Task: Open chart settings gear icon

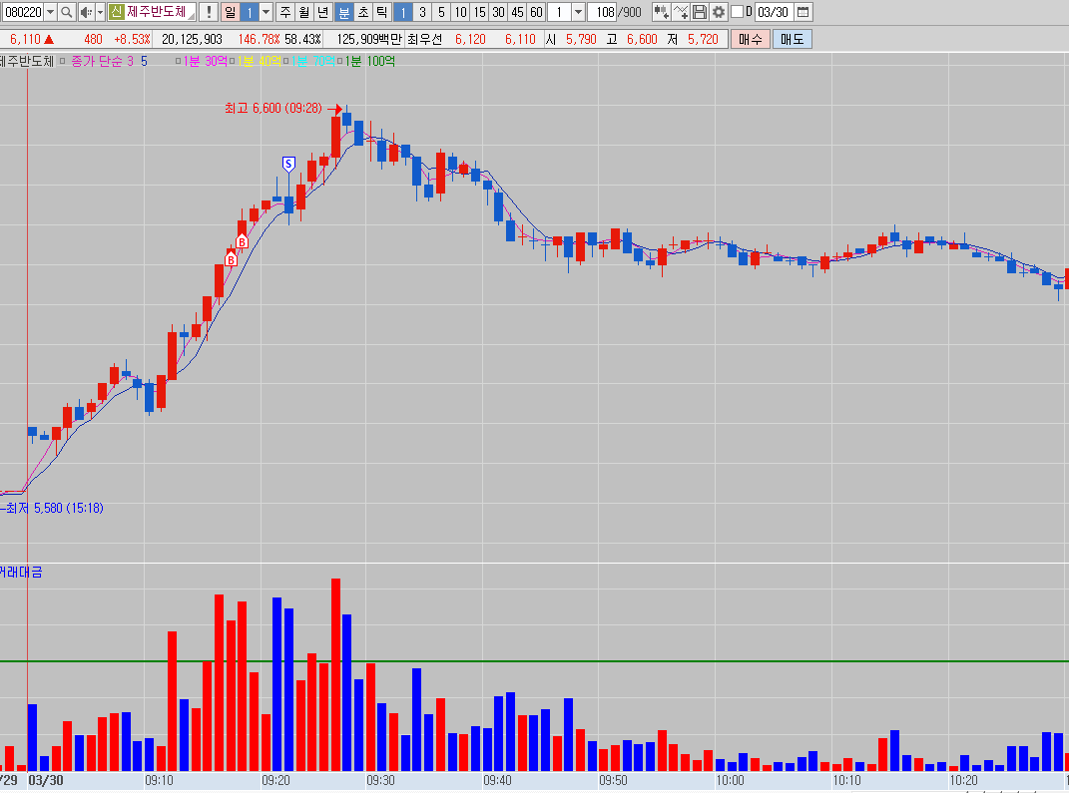Action: 718,12
